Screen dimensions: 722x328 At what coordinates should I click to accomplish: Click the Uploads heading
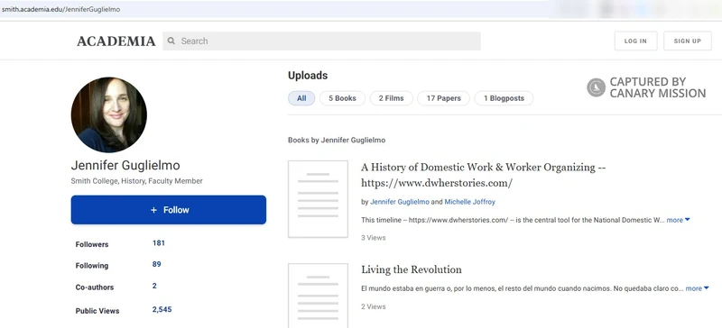click(x=308, y=75)
